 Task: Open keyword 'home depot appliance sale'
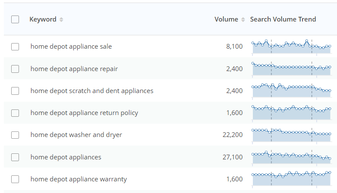tap(71, 47)
